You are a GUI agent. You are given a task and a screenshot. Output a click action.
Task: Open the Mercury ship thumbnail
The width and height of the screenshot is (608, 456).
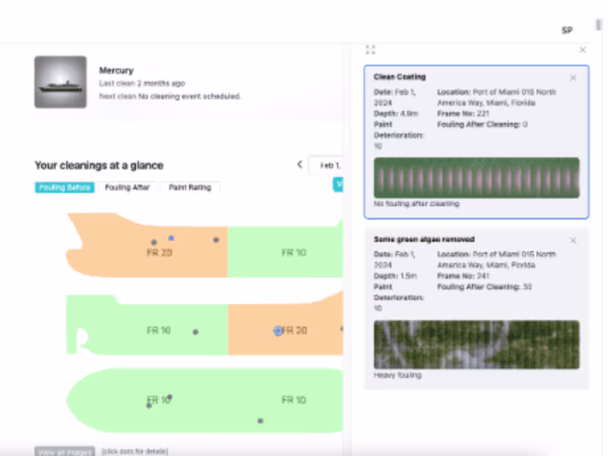61,82
